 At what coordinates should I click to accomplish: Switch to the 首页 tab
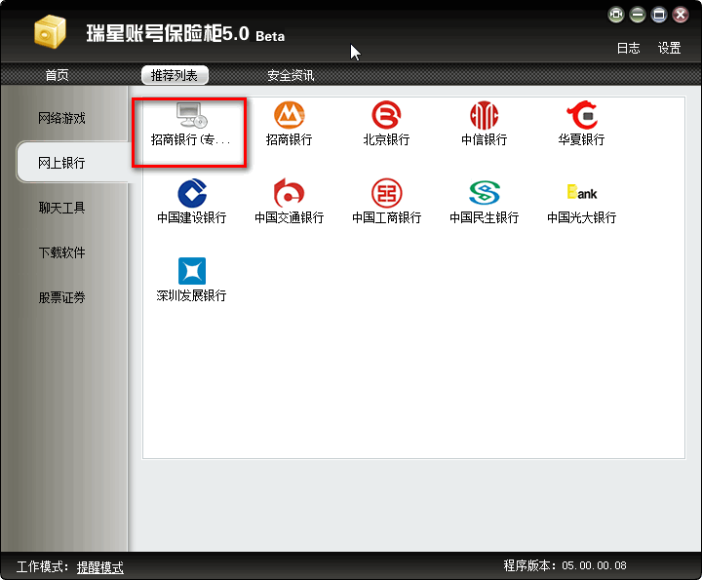tap(57, 75)
